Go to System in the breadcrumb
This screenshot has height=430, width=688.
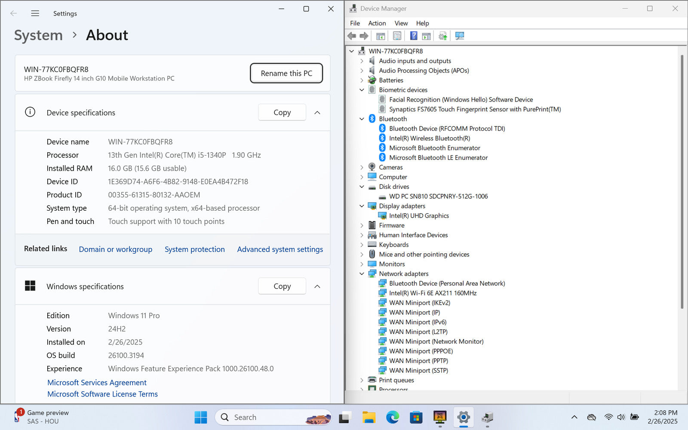coord(38,35)
